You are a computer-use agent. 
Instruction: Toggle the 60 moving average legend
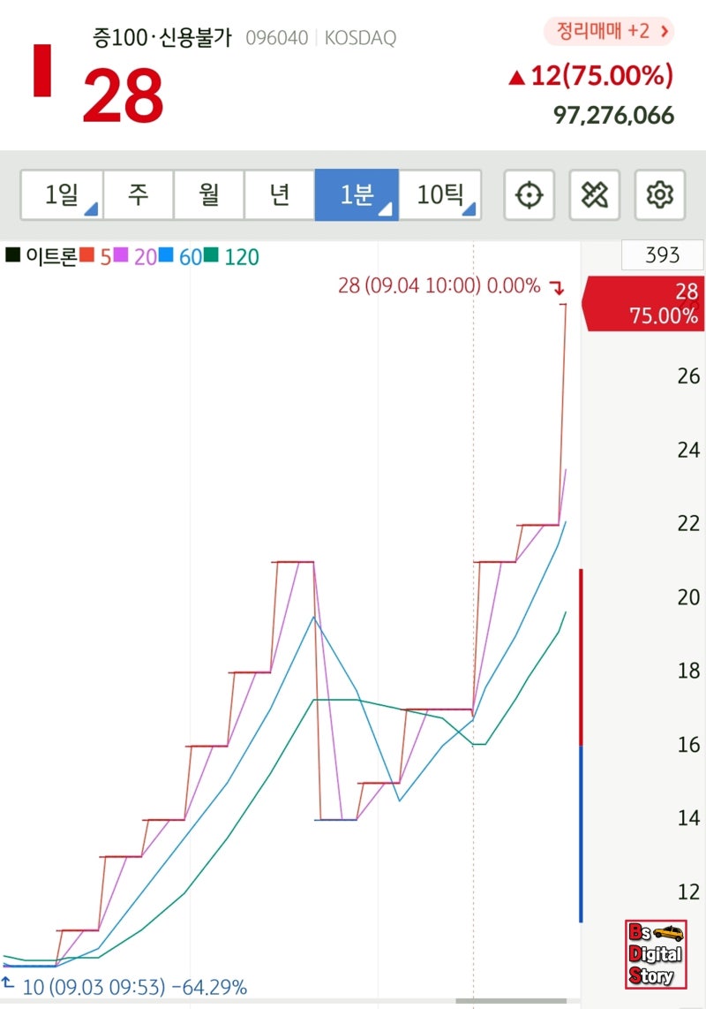pos(181,257)
